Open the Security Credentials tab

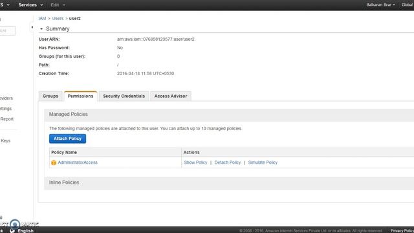coord(124,96)
